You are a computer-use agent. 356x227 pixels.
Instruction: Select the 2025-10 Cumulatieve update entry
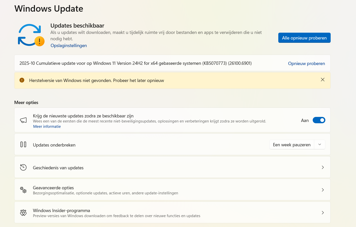tap(135, 63)
